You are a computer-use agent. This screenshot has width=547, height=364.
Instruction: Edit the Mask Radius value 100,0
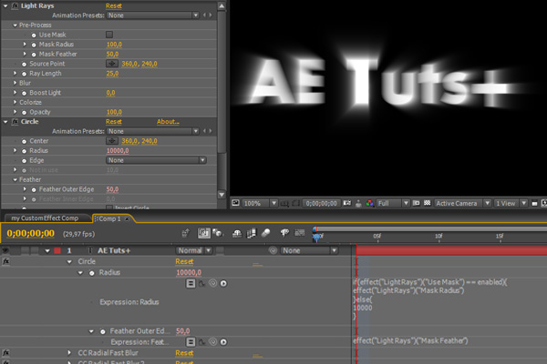click(114, 45)
